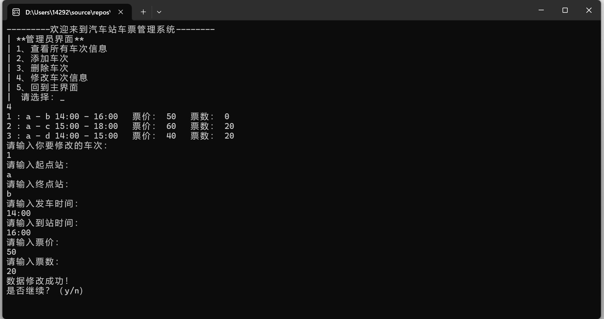Click the bus row a - c 15:00 - 18:00

tap(120, 126)
